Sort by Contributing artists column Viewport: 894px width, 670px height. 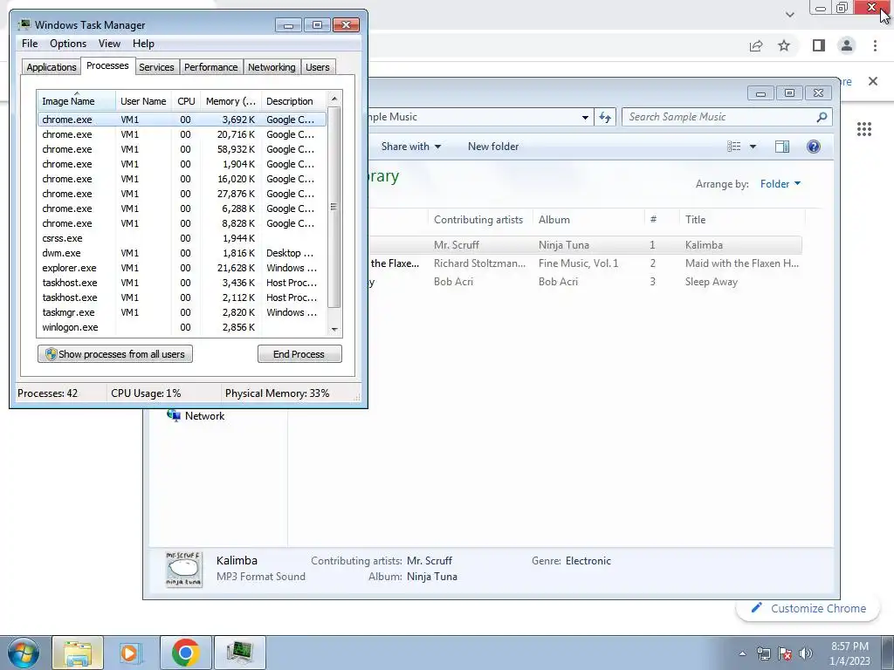click(x=478, y=220)
